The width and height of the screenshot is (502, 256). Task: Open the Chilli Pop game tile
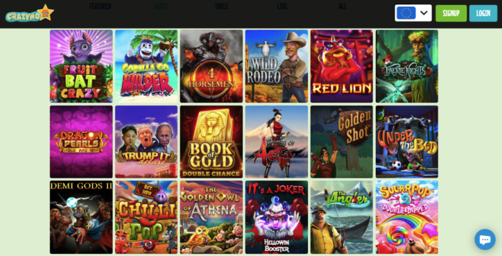pos(146,217)
